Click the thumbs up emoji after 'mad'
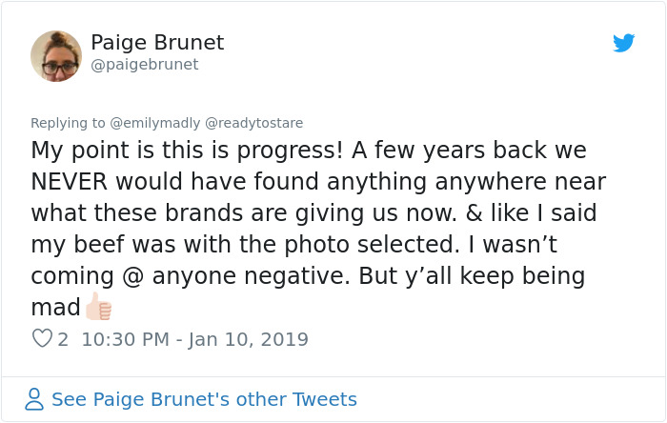Screen dimensions: 667x423 click(x=98, y=307)
